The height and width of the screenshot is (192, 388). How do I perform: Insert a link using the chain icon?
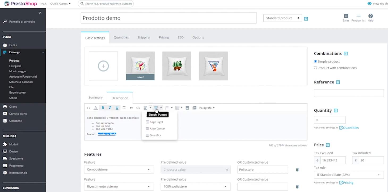138,108
